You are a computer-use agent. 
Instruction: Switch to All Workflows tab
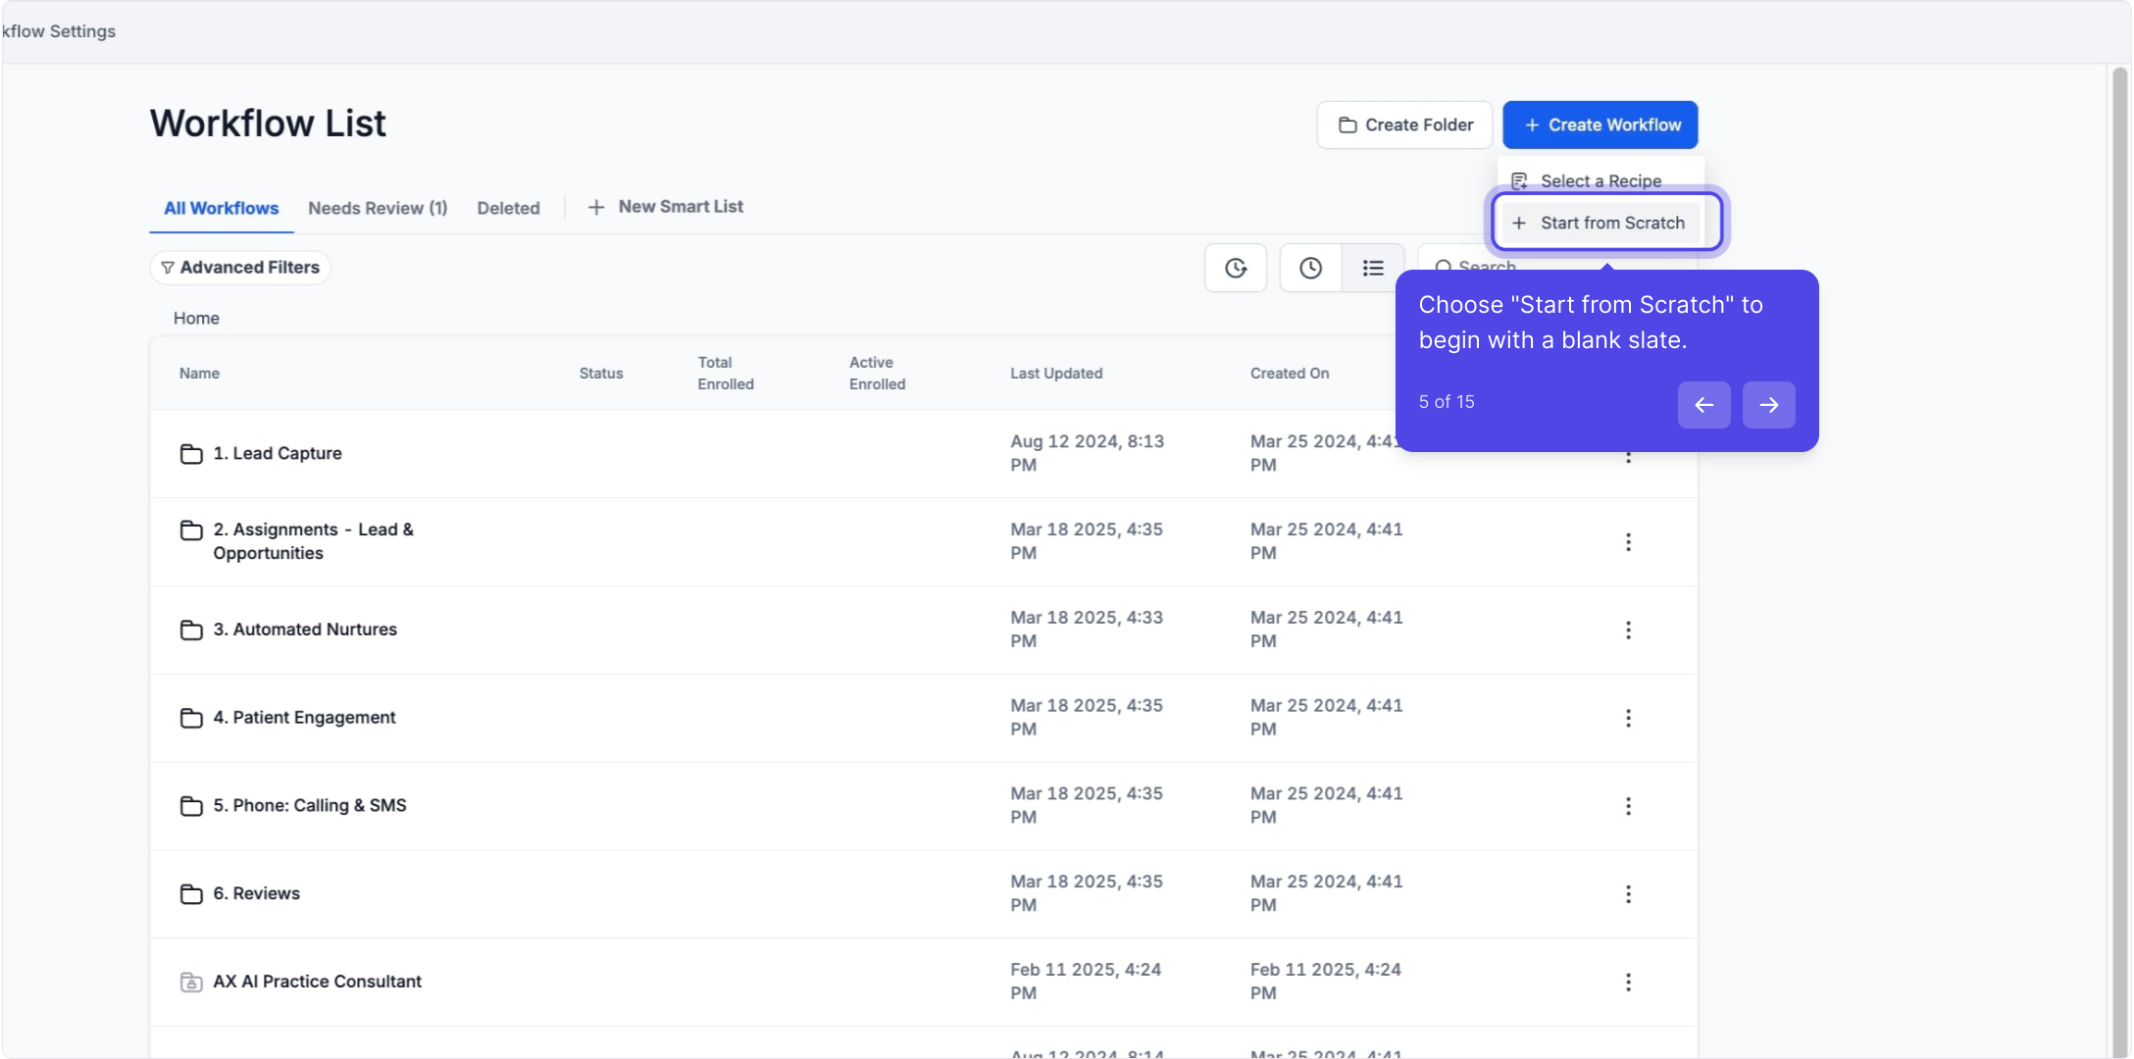tap(221, 208)
